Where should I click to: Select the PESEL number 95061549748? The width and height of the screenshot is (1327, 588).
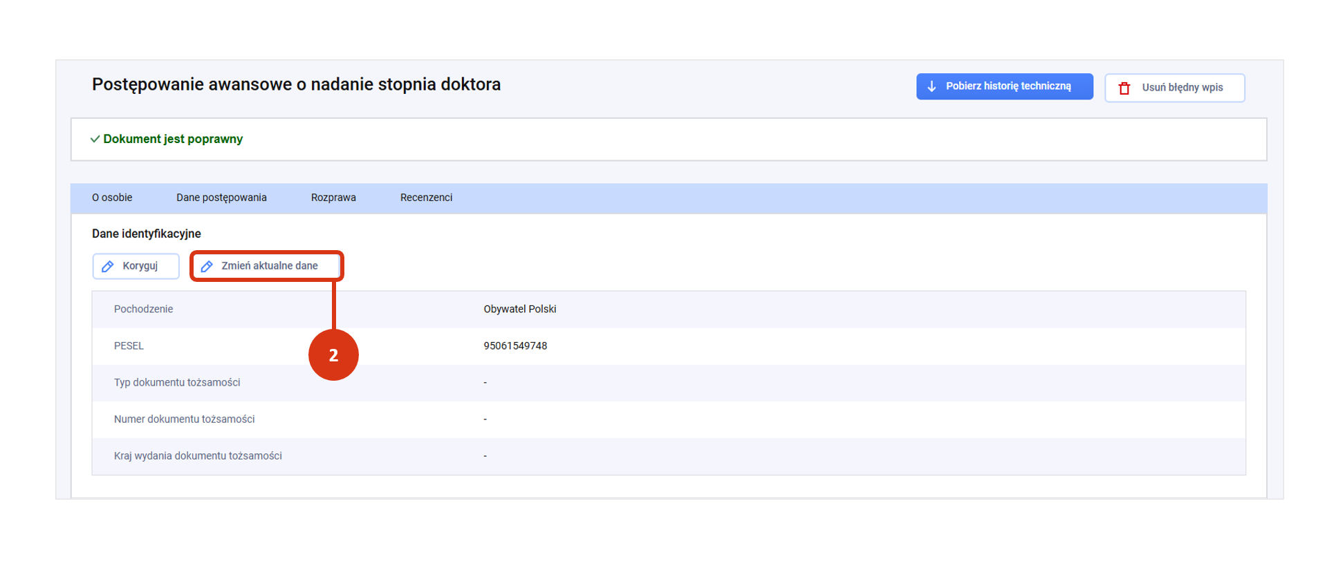(x=515, y=345)
